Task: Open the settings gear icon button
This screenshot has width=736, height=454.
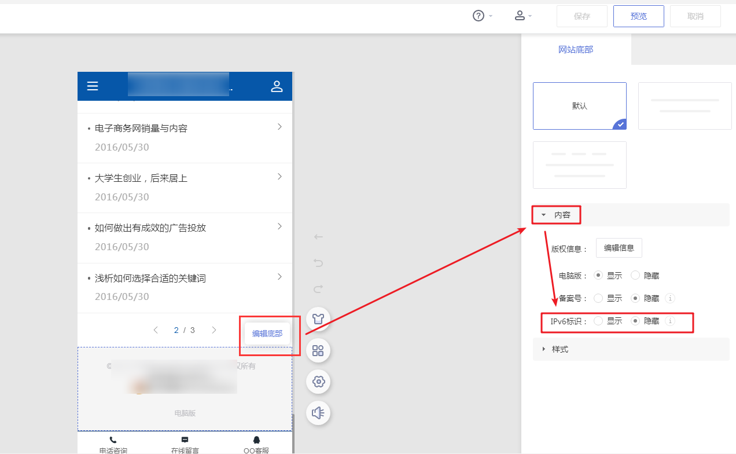Action: click(x=318, y=382)
